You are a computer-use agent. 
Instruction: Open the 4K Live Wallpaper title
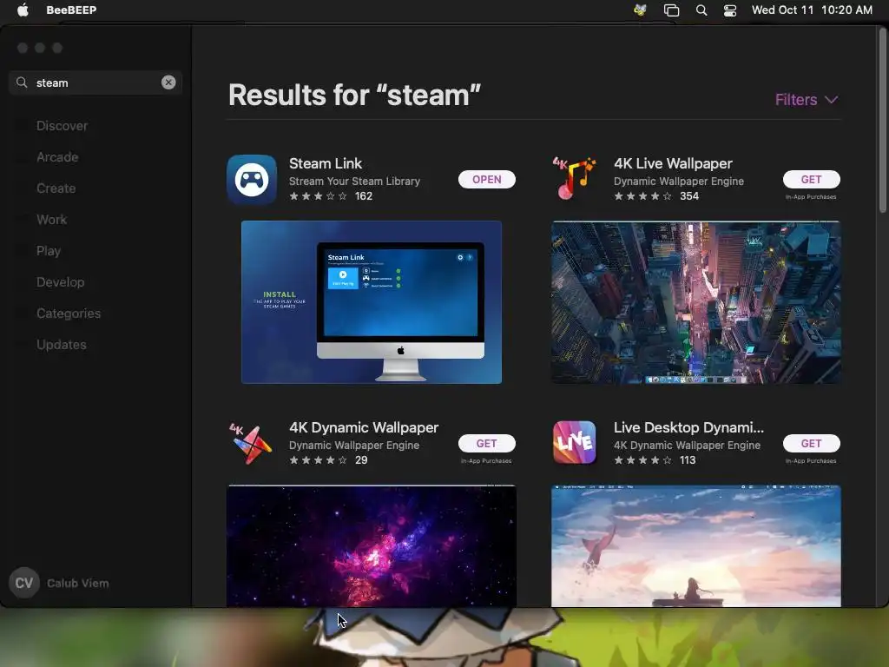point(673,163)
